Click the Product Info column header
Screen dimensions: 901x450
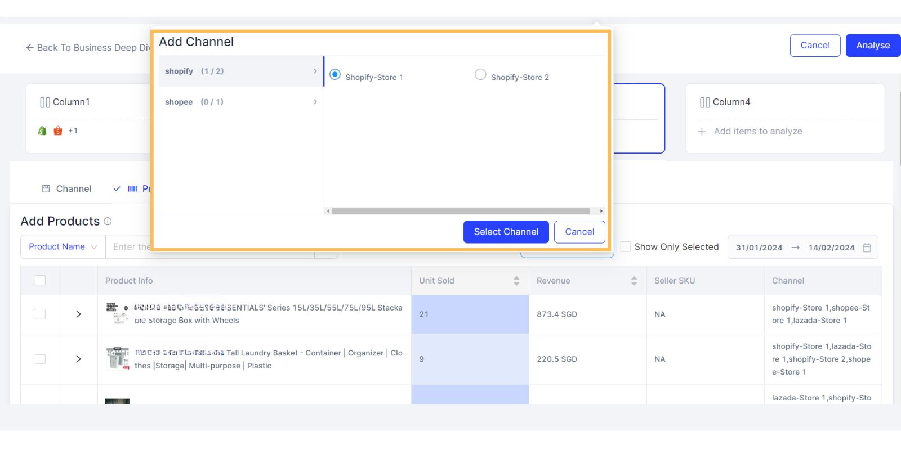click(129, 281)
